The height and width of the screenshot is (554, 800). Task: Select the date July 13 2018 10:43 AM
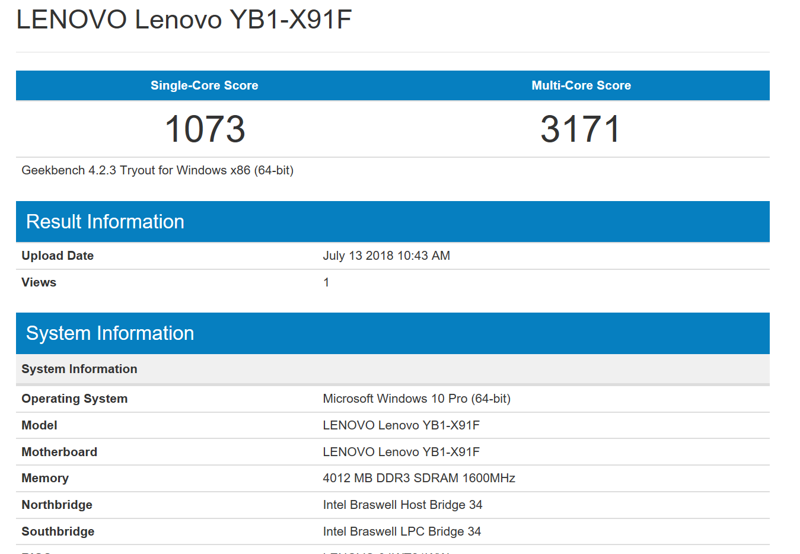[387, 256]
